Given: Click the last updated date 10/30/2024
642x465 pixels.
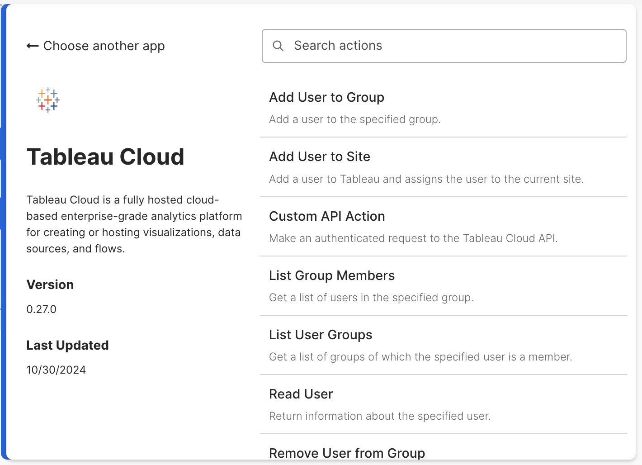Looking at the screenshot, I should (x=56, y=370).
